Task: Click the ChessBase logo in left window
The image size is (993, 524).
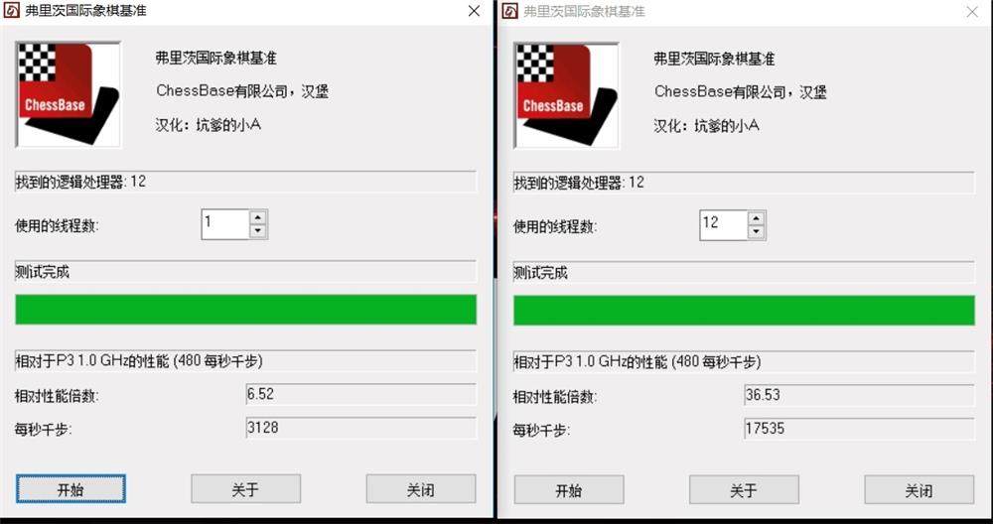Action: [x=68, y=94]
